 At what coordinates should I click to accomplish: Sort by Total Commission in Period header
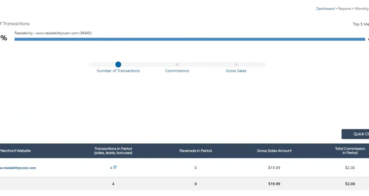click(x=350, y=151)
